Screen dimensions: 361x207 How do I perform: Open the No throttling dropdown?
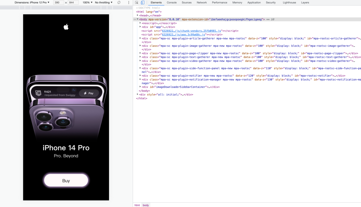tap(104, 3)
